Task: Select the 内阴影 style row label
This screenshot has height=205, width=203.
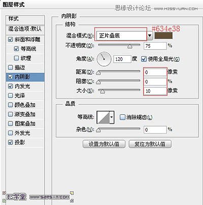Action: (x=22, y=77)
